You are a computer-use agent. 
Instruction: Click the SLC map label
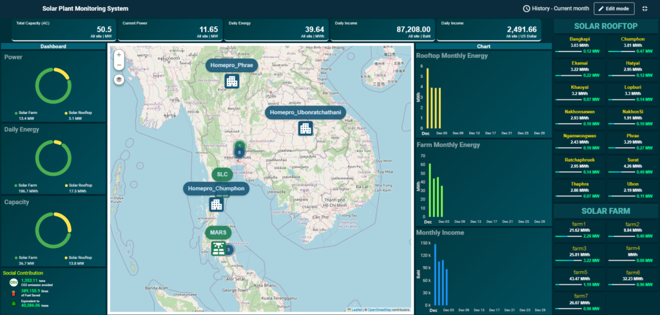[x=222, y=174]
